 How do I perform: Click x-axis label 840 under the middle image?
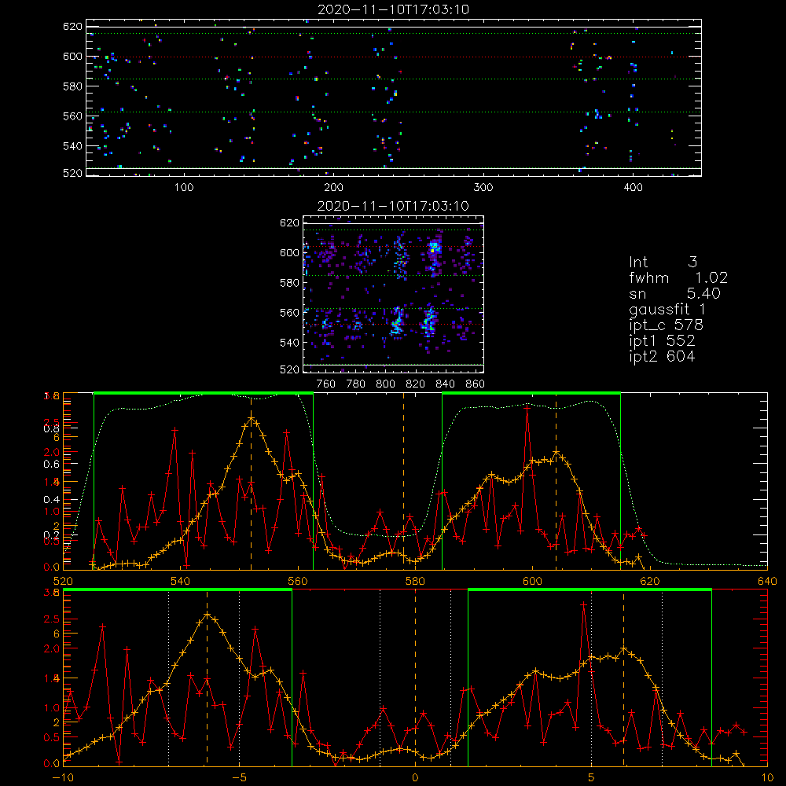[x=445, y=384]
